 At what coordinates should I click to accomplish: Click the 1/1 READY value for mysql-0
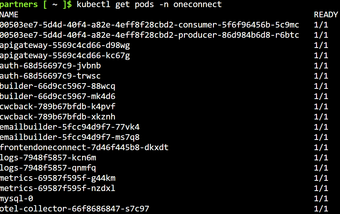(x=321, y=199)
